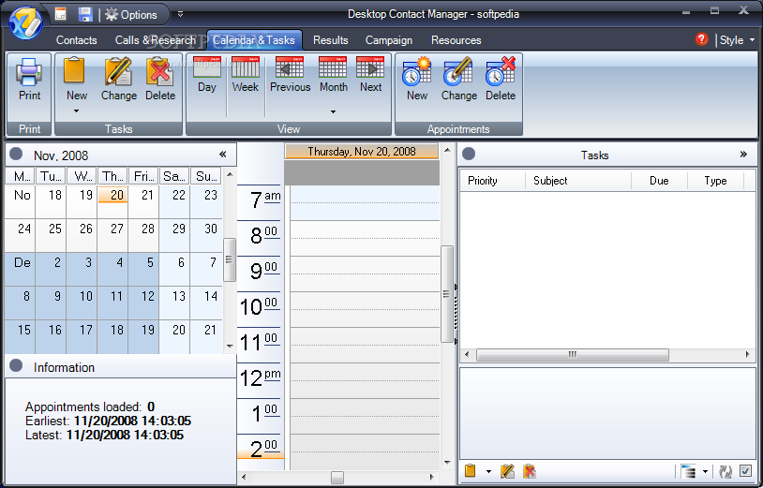
Task: Click the round button beside Information
Action: coord(16,365)
